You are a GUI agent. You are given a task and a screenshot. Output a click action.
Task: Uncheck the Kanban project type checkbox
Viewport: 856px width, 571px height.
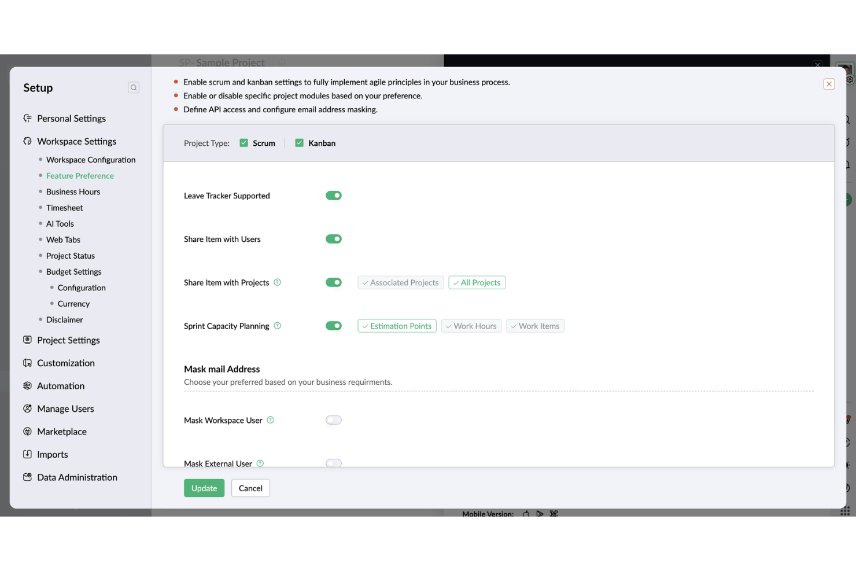tap(299, 143)
